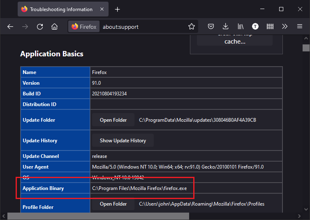Open a new tab with the plus button

point(118,9)
